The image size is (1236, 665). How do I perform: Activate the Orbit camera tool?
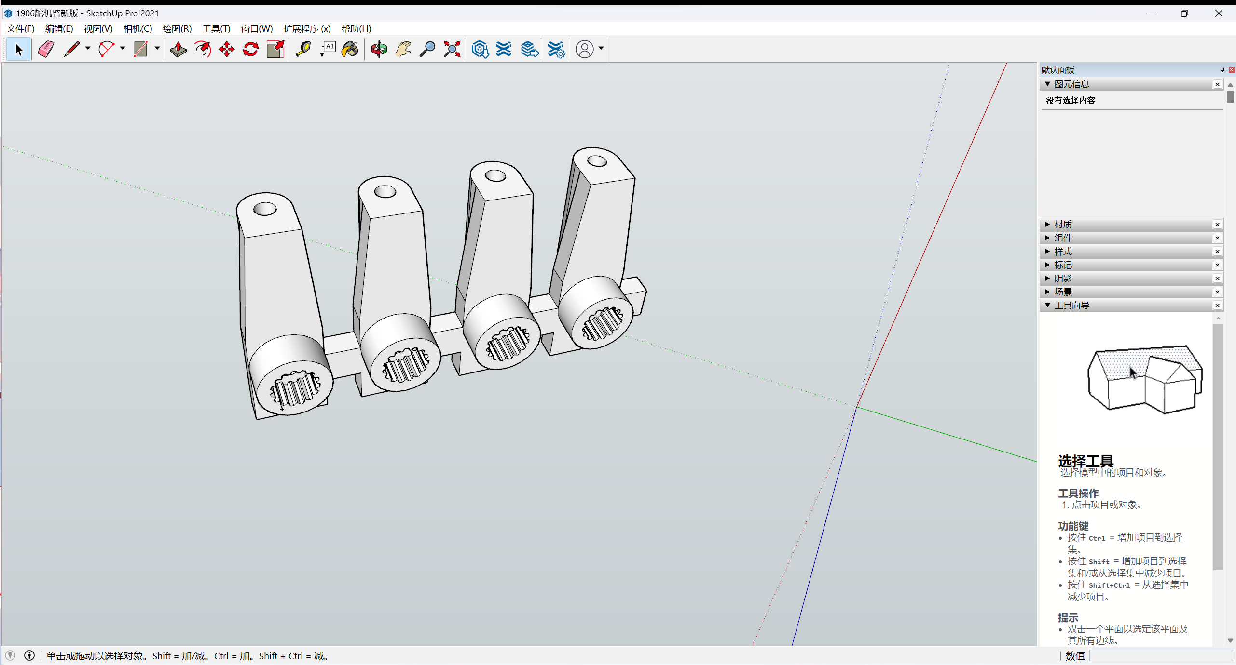click(x=379, y=49)
